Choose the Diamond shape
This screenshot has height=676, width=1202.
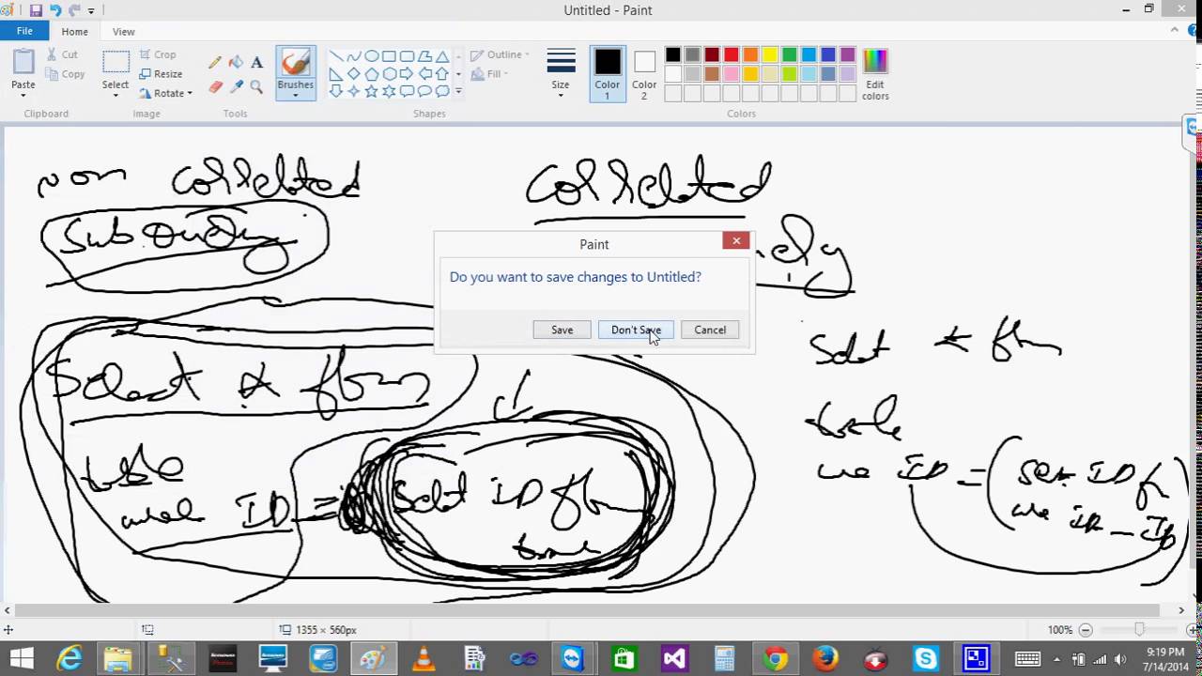[354, 73]
